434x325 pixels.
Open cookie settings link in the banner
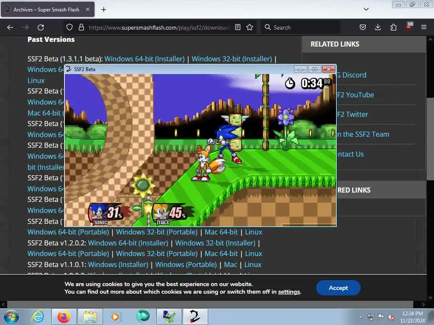point(289,292)
